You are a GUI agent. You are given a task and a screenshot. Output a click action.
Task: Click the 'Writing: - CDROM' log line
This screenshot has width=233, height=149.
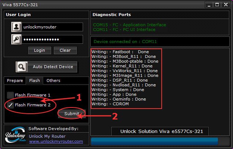pos(110,104)
